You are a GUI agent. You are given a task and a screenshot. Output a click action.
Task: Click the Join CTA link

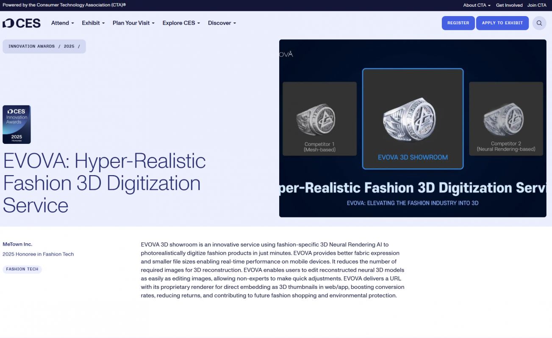tap(537, 5)
